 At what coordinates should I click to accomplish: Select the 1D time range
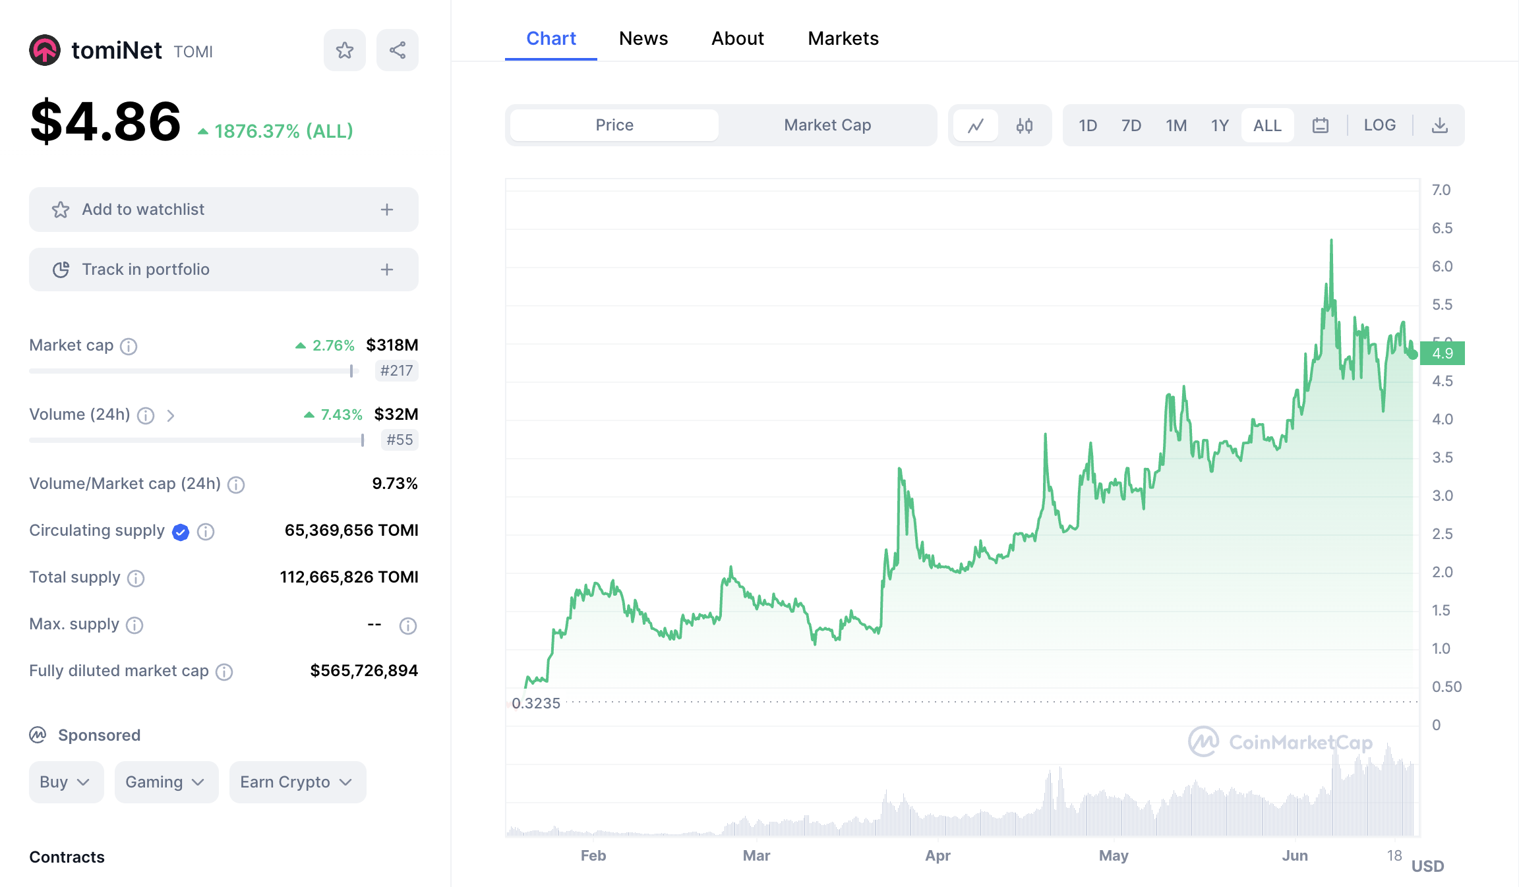pos(1088,125)
